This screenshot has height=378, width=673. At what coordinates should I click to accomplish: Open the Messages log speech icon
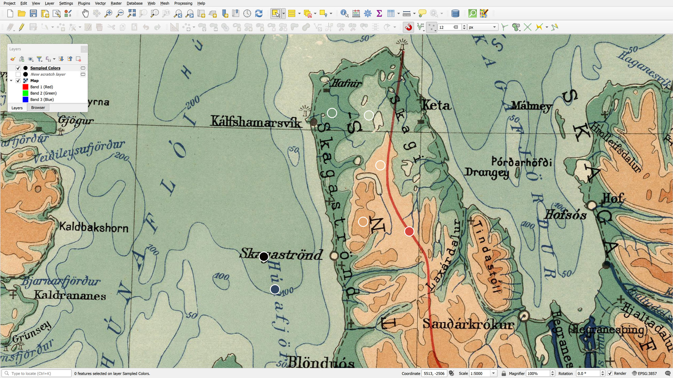tap(668, 373)
